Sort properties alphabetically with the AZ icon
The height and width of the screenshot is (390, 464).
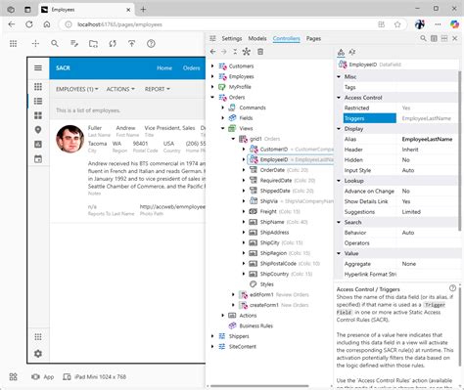(352, 52)
